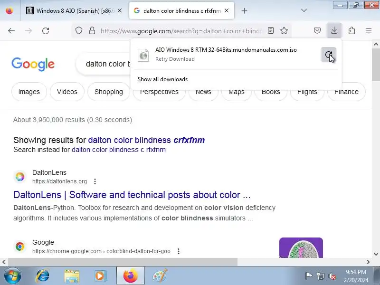Close the dalton color blindness tab

tap(227, 10)
